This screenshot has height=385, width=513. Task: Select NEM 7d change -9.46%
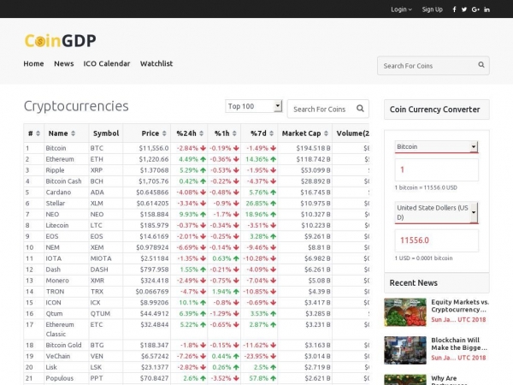pos(257,247)
